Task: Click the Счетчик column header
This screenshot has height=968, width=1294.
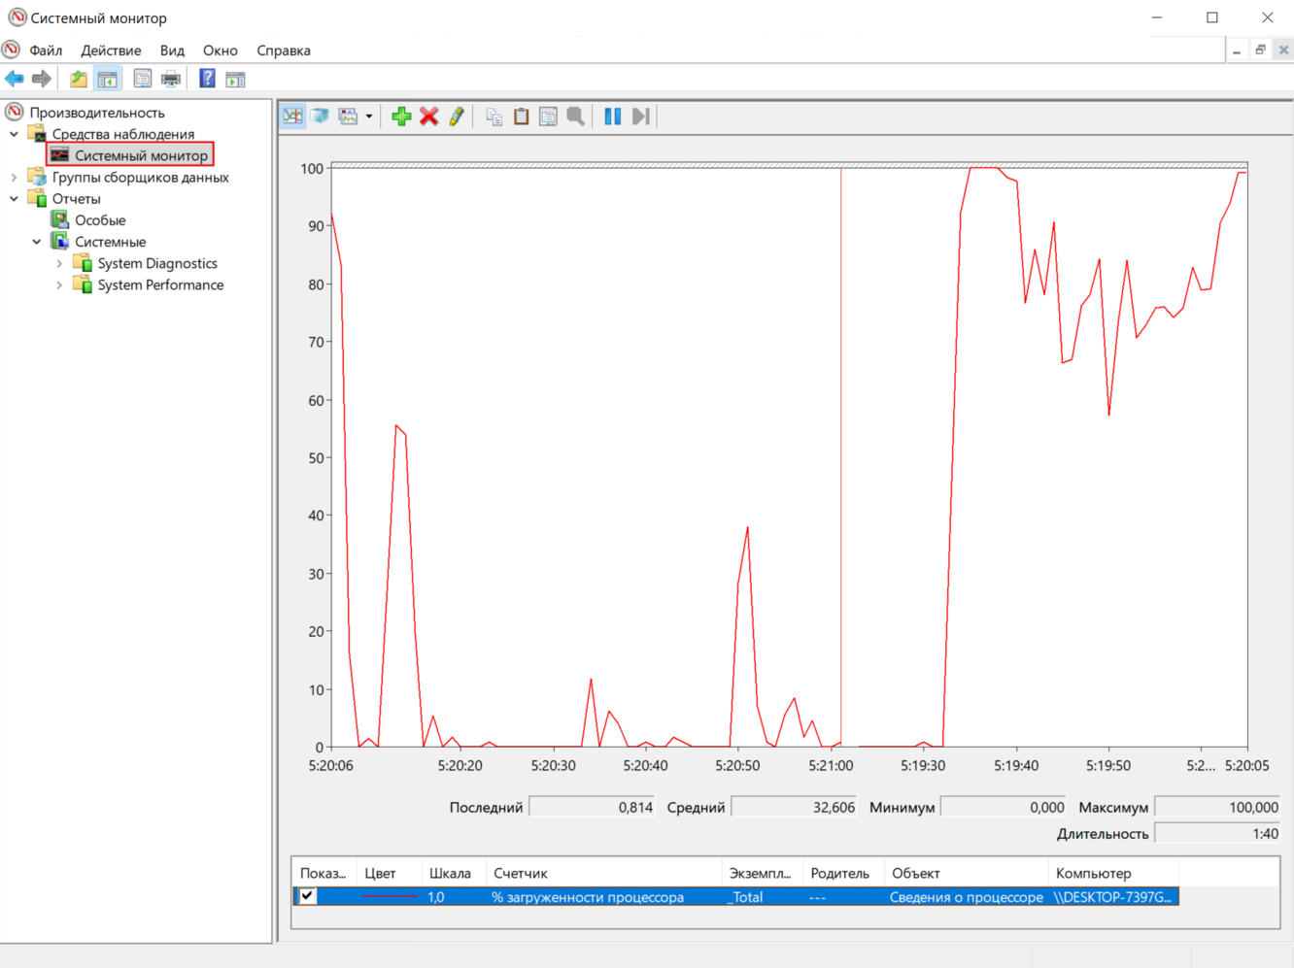Action: click(x=521, y=873)
